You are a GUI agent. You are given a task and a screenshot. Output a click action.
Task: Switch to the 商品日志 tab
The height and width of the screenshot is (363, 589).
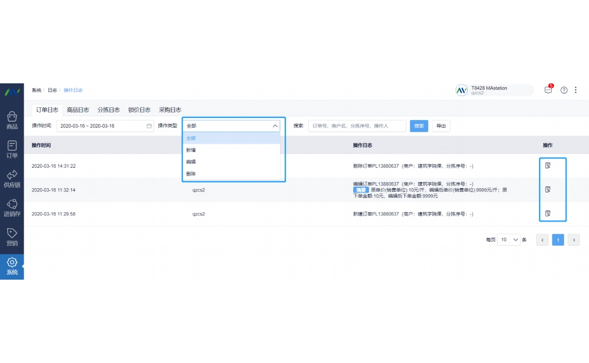[78, 110]
